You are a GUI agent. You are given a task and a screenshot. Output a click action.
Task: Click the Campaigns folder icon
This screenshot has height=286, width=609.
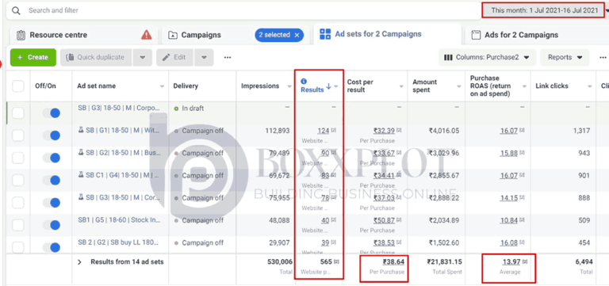(x=172, y=35)
